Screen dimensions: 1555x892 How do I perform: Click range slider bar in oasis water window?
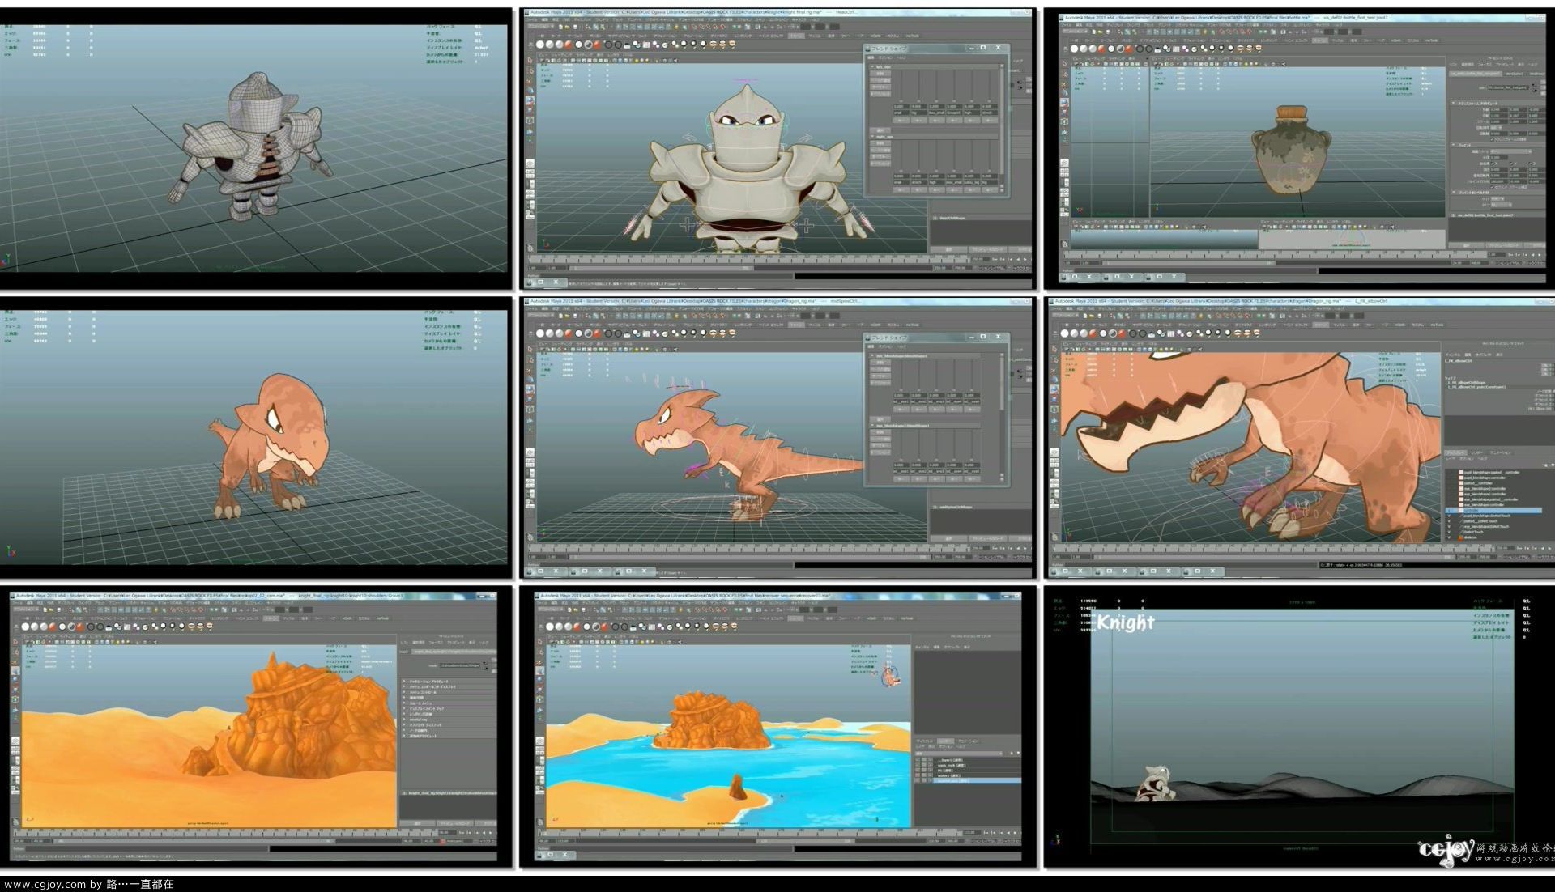point(805,841)
